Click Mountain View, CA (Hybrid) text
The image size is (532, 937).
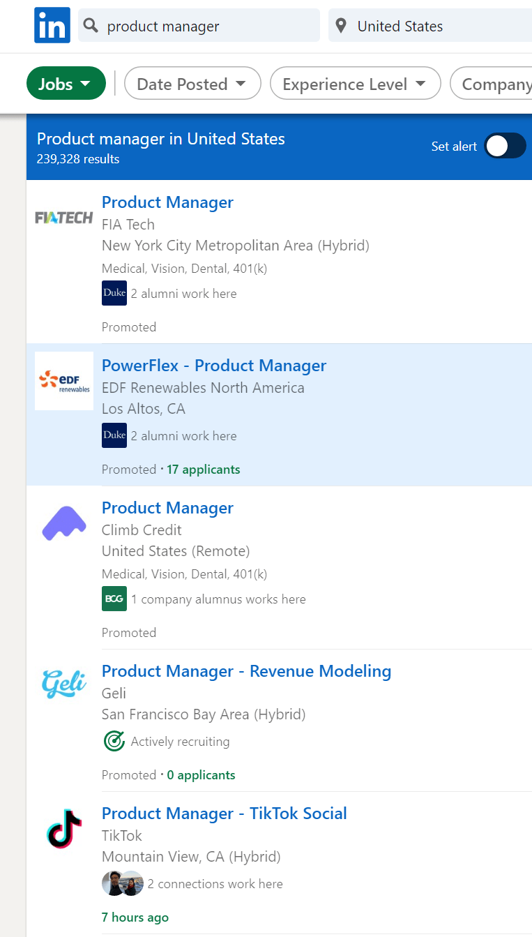click(191, 857)
